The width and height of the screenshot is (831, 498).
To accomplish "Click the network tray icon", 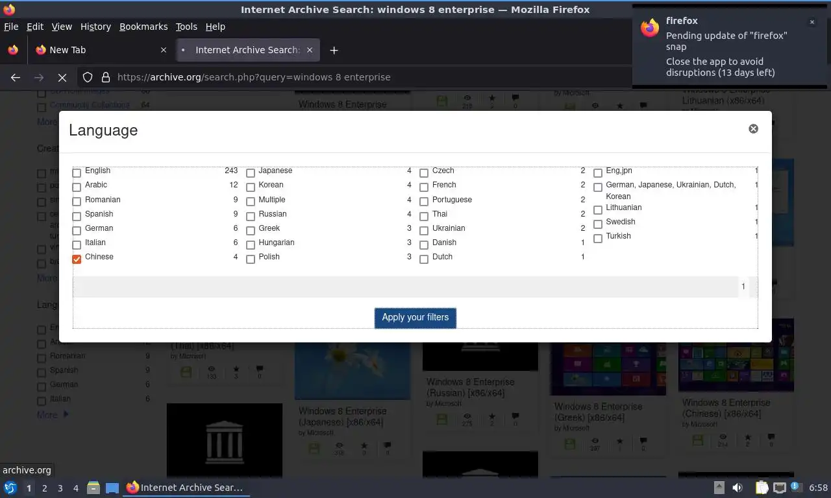I will (x=780, y=488).
